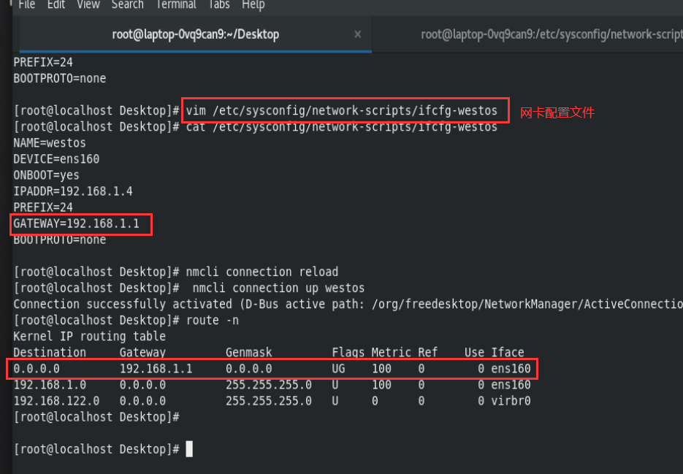This screenshot has height=474, width=683.
Task: Open the File menu
Action: click(26, 5)
